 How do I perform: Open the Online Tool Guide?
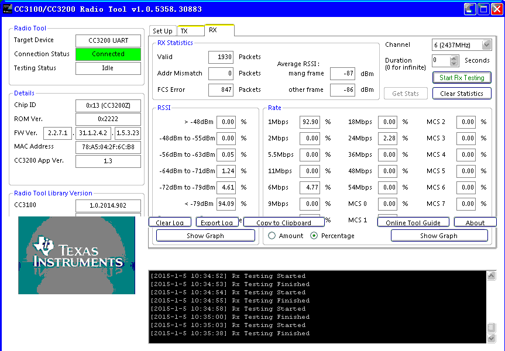point(413,223)
